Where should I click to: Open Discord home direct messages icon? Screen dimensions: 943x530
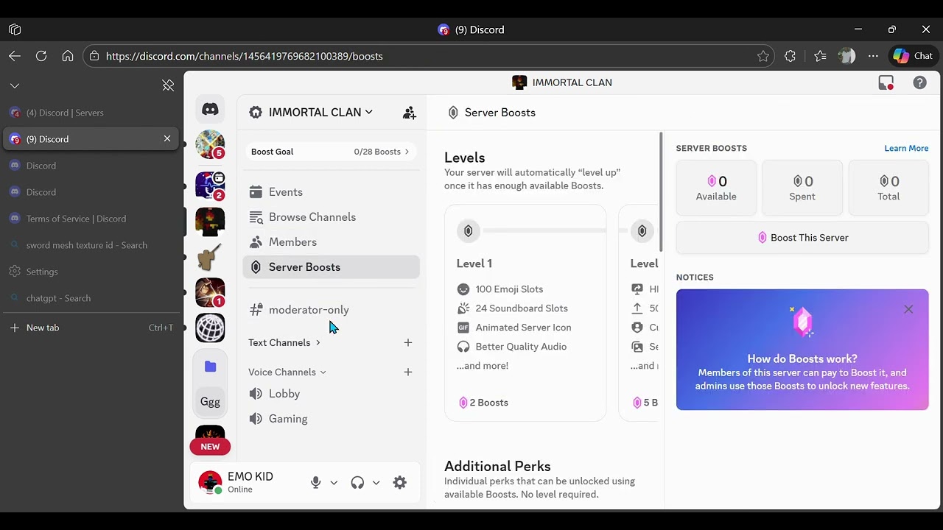(x=210, y=110)
